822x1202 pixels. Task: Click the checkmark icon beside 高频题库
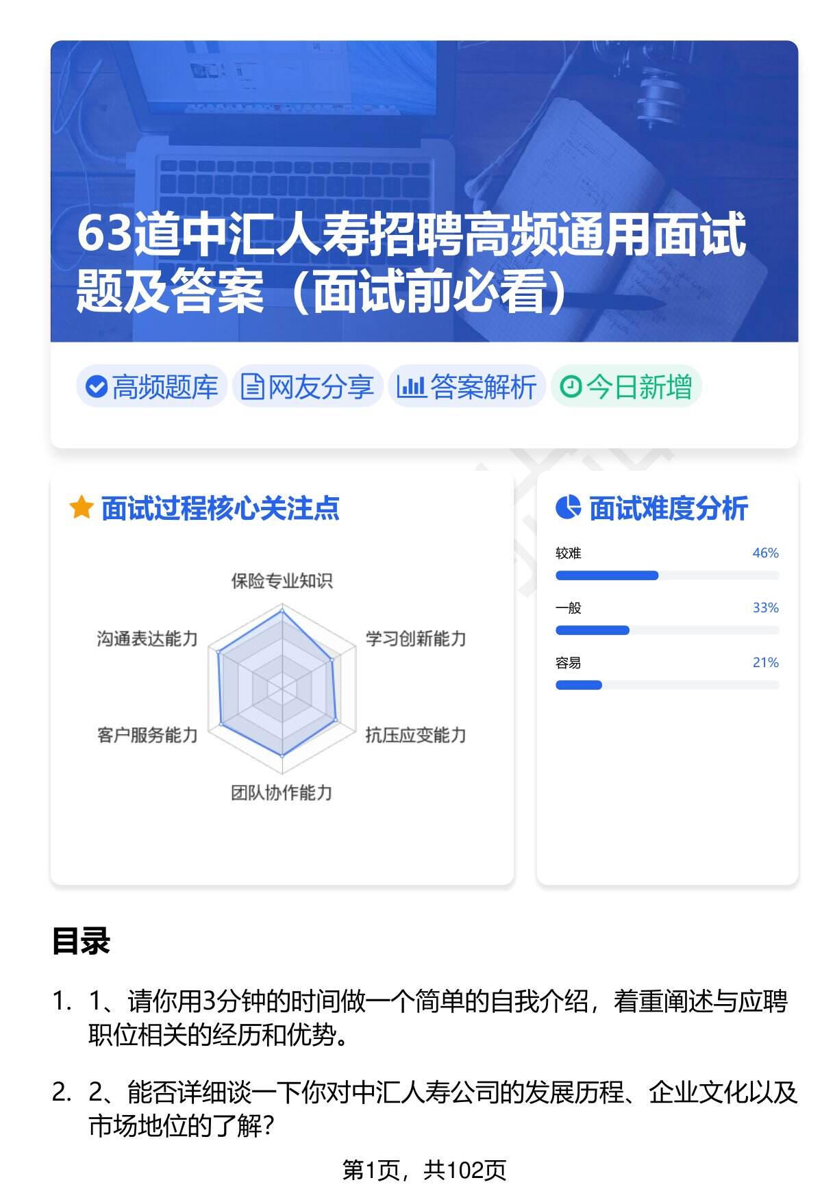coord(96,387)
